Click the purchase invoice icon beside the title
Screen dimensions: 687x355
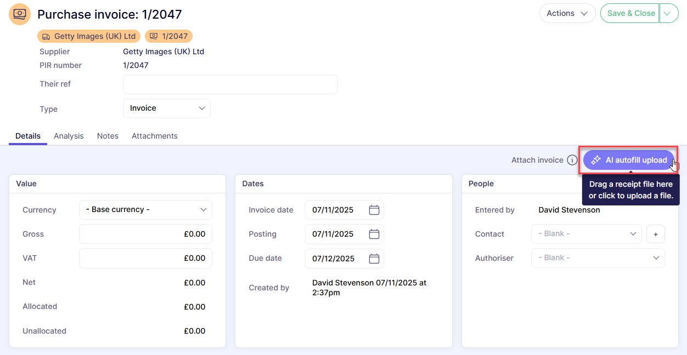tap(20, 14)
